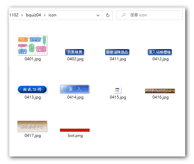Select the 0402.jpg 我要購買 image
Screen dimensions: 194x164
(75, 52)
